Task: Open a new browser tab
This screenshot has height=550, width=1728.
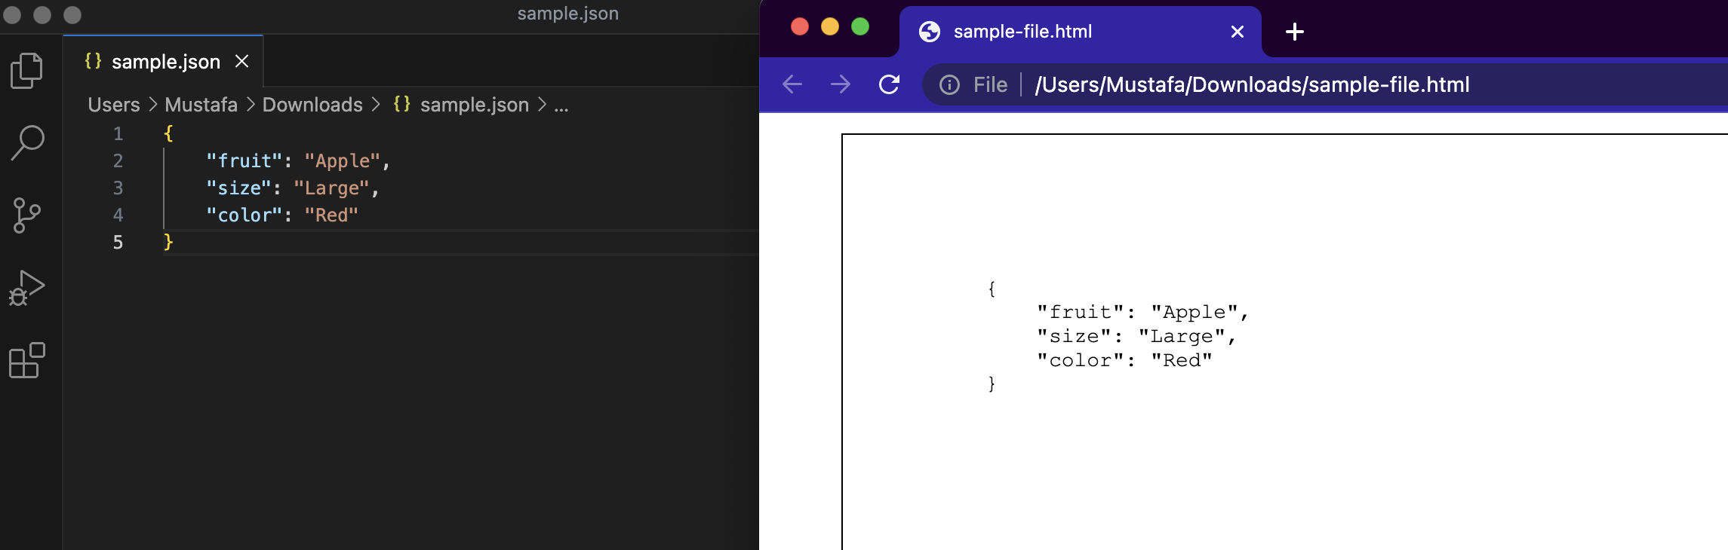Action: [1295, 32]
